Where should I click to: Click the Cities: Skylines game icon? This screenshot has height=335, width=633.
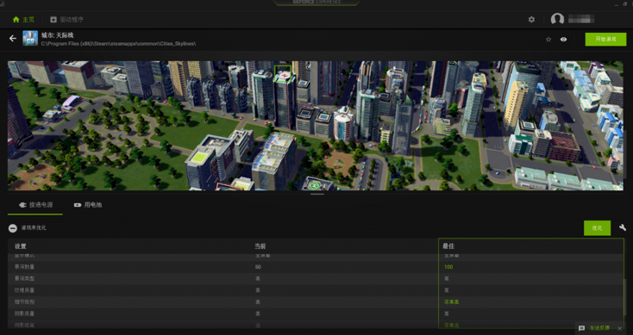pyautogui.click(x=30, y=38)
